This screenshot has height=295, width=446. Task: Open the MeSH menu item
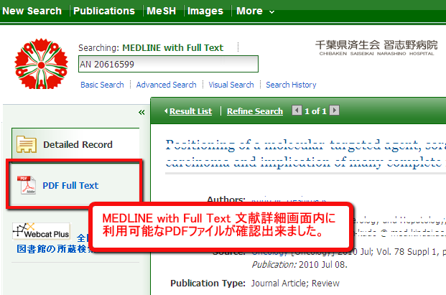point(162,11)
